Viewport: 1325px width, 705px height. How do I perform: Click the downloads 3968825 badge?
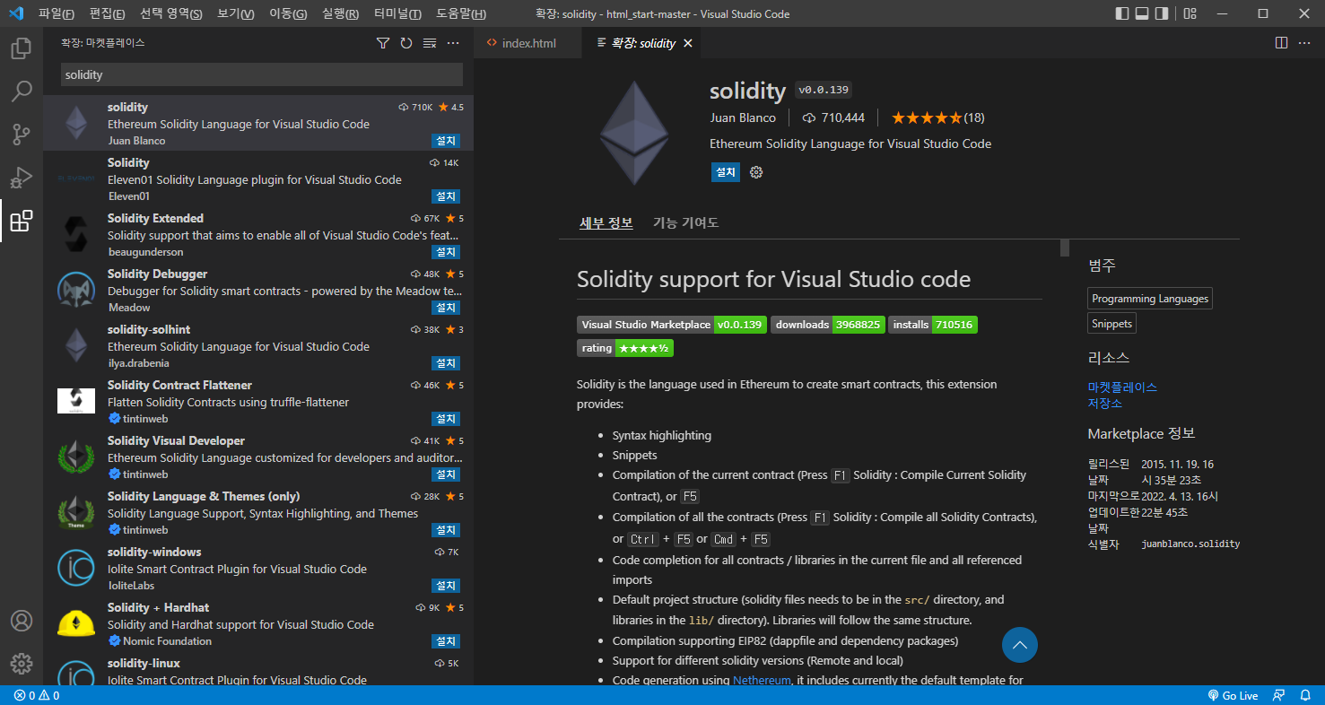point(828,325)
